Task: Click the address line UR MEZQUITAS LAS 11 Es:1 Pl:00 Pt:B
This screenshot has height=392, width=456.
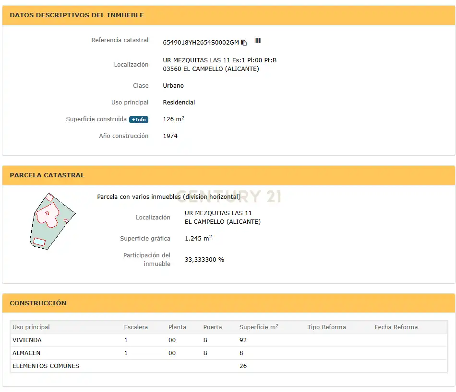Action: coord(219,60)
